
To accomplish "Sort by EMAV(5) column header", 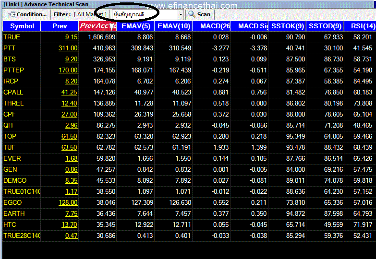I will point(135,26).
